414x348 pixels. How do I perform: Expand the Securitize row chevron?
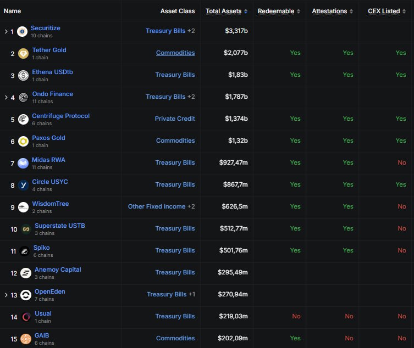(x=6, y=32)
